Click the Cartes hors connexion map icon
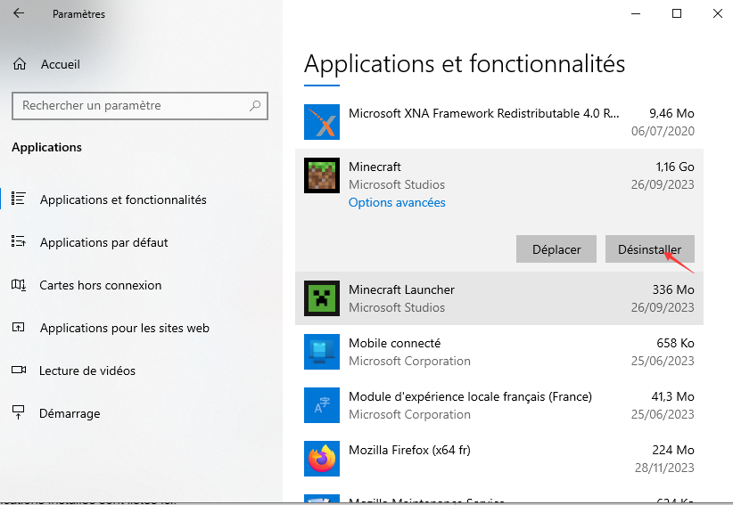The height and width of the screenshot is (505, 733). 18,284
